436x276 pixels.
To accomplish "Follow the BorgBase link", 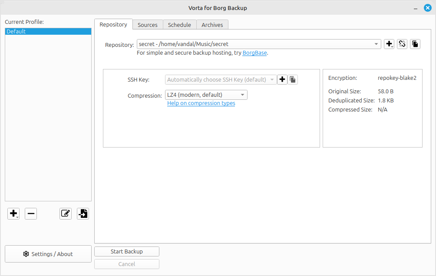I will coord(254,53).
